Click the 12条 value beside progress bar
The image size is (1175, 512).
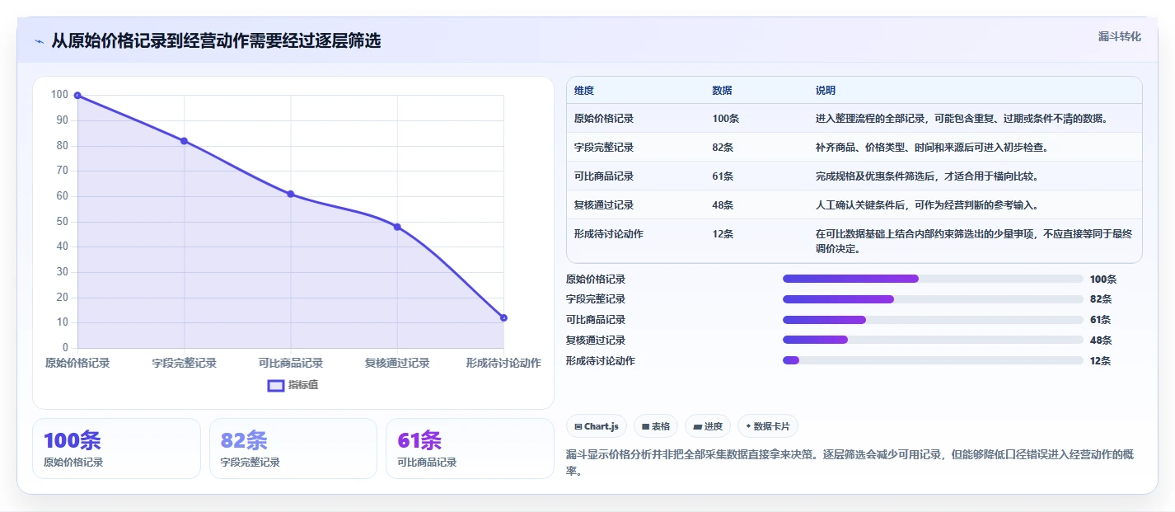pyautogui.click(x=1101, y=360)
